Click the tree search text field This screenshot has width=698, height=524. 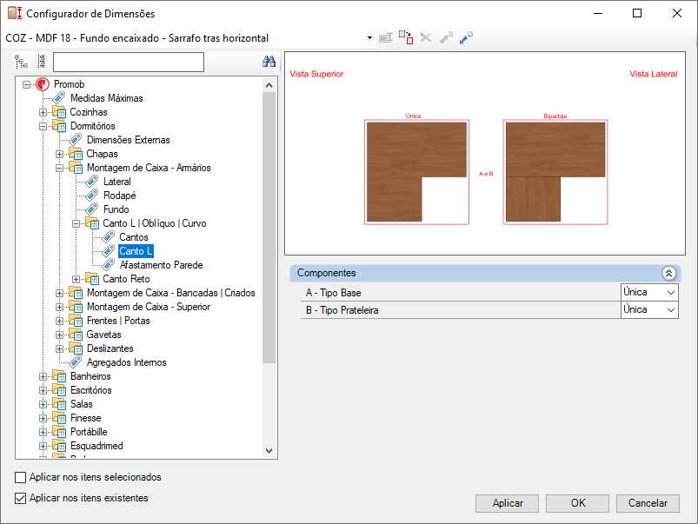[128, 63]
